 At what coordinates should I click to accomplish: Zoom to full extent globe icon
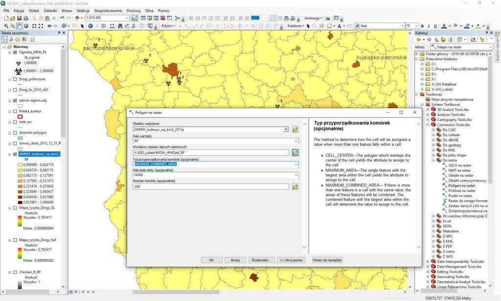pyautogui.click(x=26, y=26)
